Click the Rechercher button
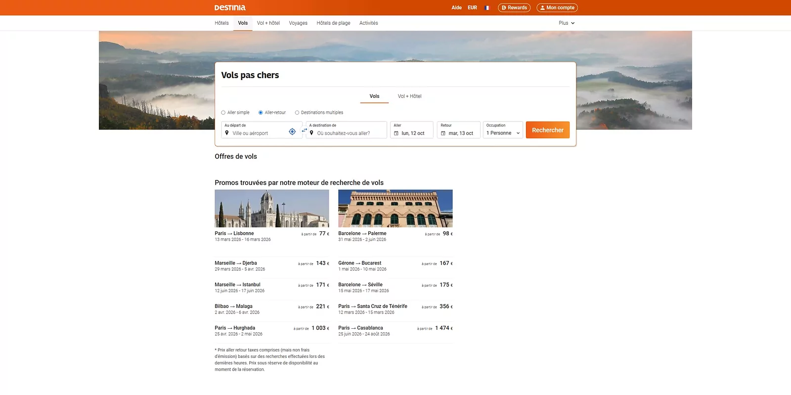The image size is (791, 395). click(548, 130)
